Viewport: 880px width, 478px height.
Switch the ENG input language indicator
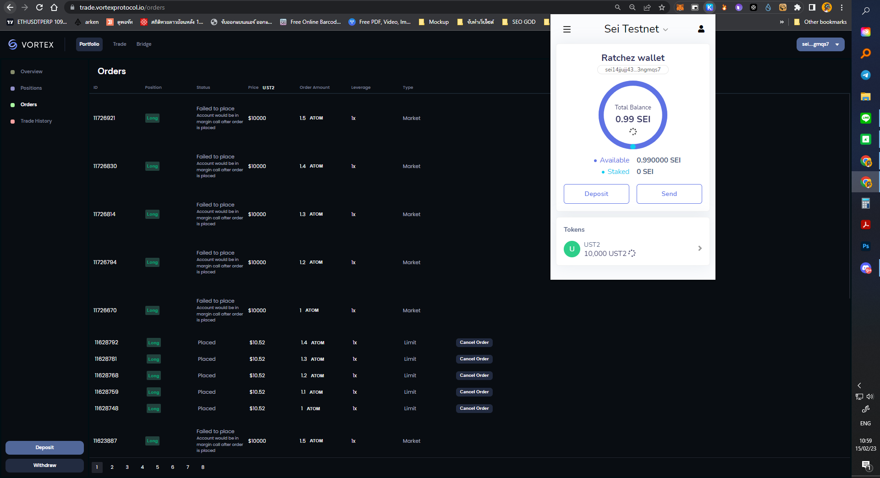pyautogui.click(x=865, y=424)
